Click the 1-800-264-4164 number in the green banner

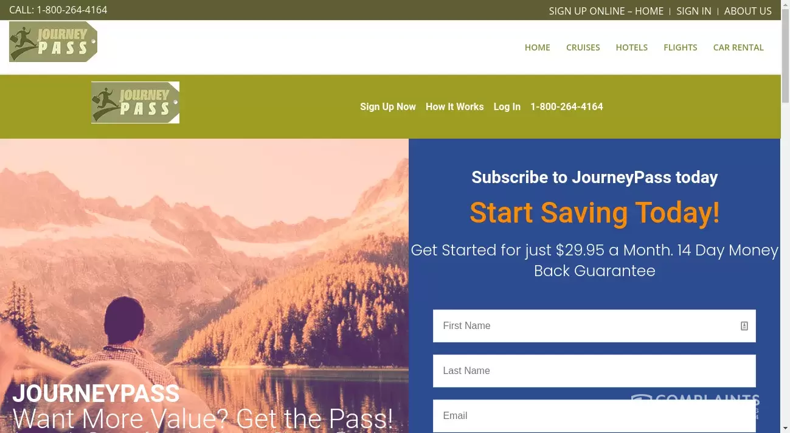[567, 106]
